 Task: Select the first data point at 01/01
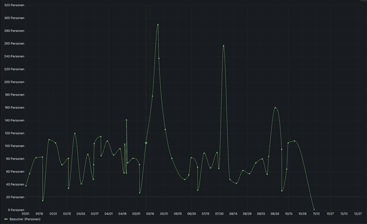[x=26, y=185]
